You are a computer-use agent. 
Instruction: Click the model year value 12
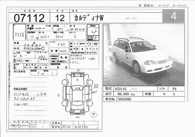[60, 18]
